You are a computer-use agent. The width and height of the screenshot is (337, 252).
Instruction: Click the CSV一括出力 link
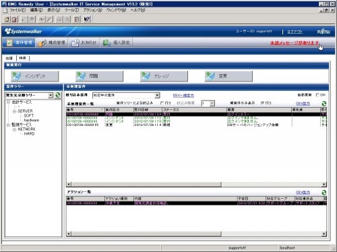point(183,95)
